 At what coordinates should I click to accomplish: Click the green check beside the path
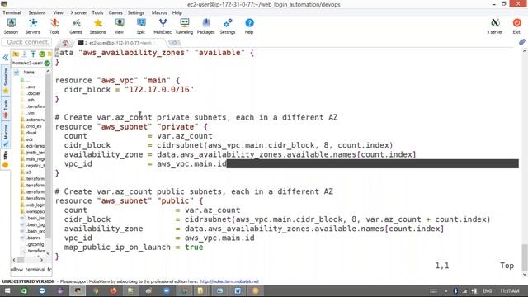point(47,63)
